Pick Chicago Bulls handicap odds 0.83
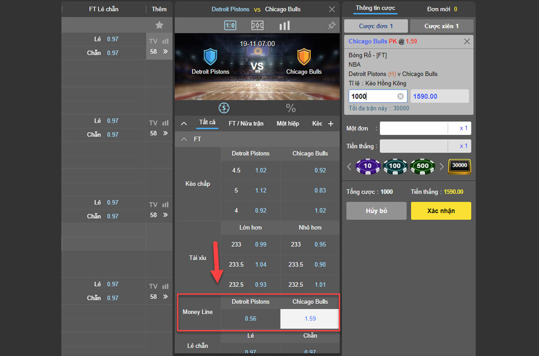 click(320, 191)
